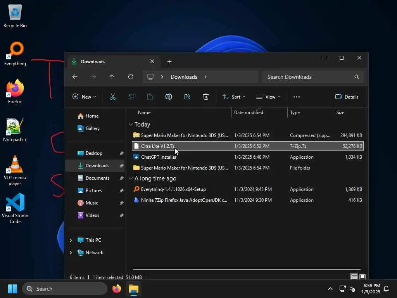This screenshot has height=298, width=397.
Task: Select the ChatGPT Installer file
Action: click(x=248, y=157)
